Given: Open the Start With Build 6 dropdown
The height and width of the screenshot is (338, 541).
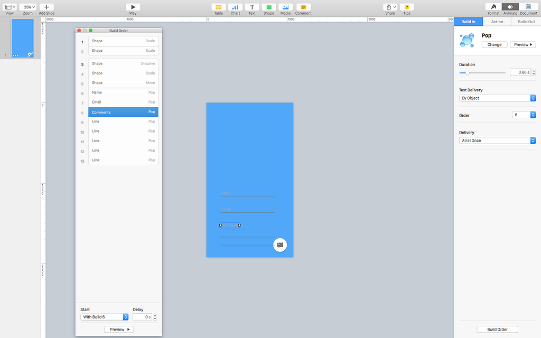Looking at the screenshot, I should (x=104, y=317).
